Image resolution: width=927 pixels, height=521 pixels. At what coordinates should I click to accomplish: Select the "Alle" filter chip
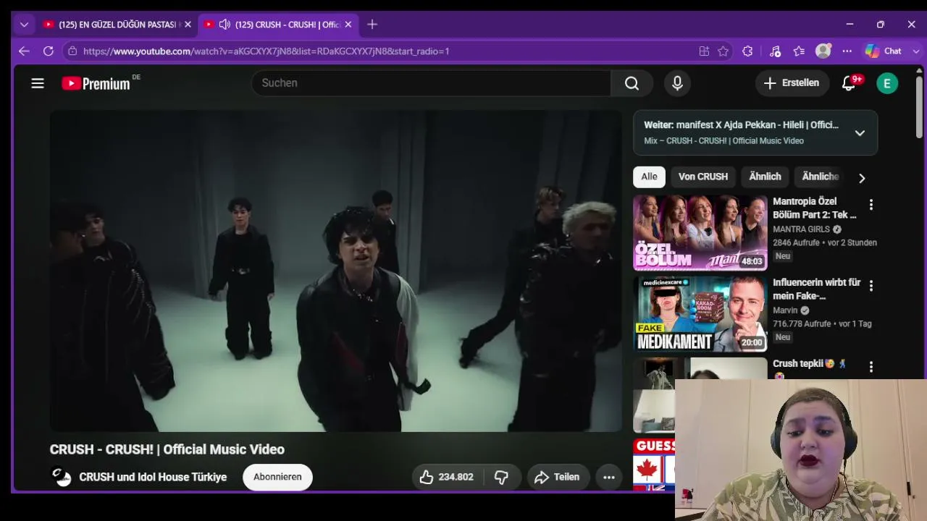[649, 177]
